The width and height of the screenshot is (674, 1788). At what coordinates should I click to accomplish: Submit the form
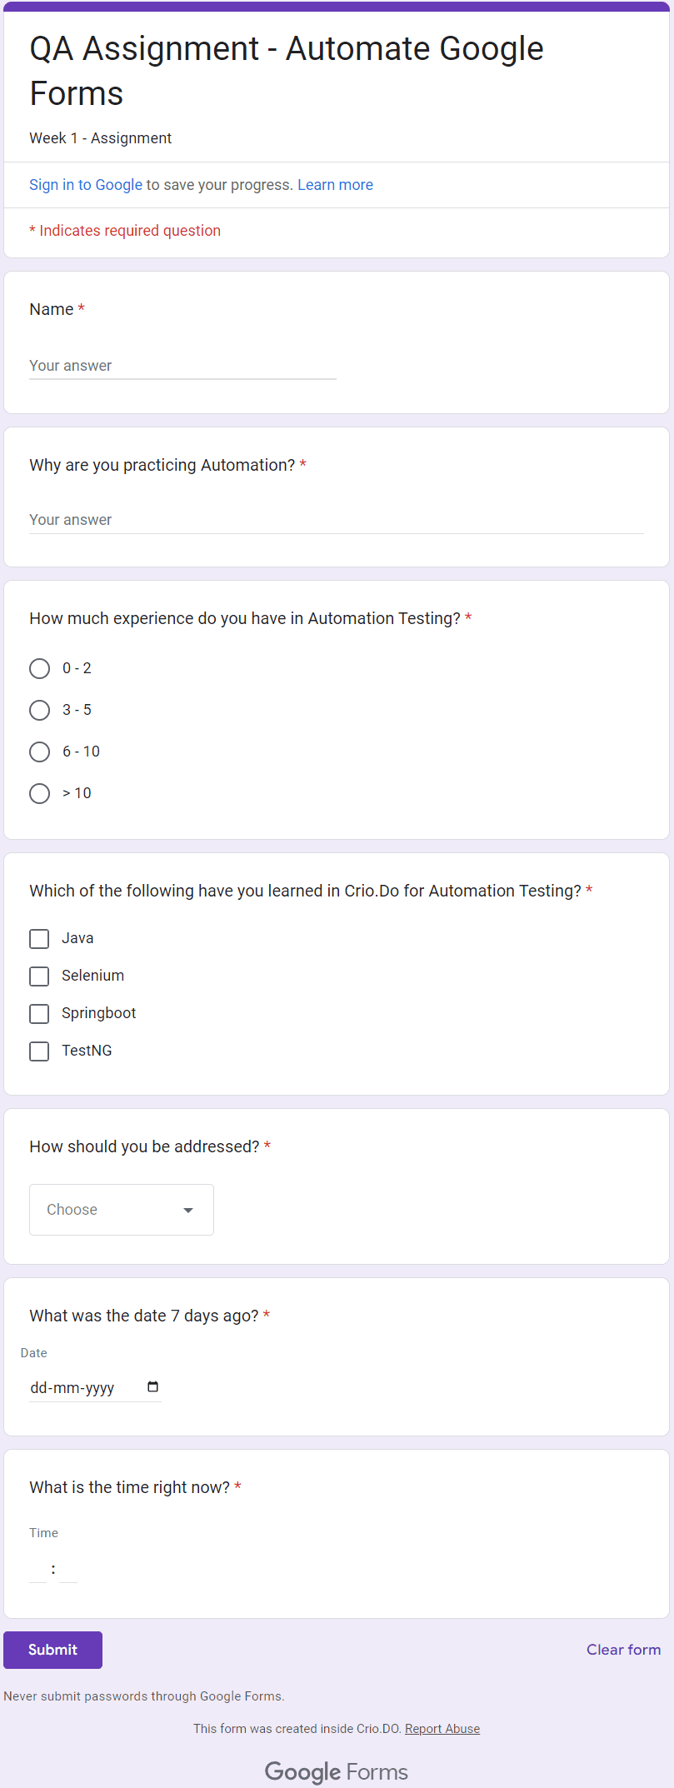click(52, 1650)
